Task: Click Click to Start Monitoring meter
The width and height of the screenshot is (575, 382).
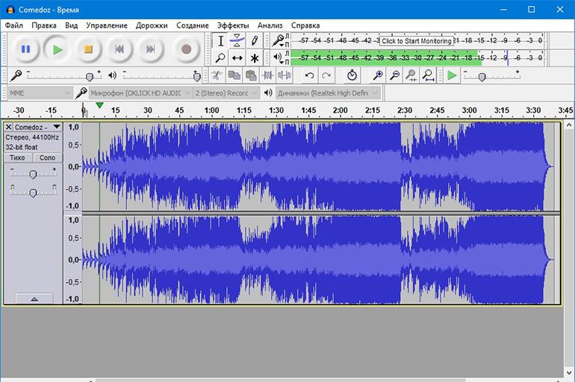Action: click(x=417, y=41)
